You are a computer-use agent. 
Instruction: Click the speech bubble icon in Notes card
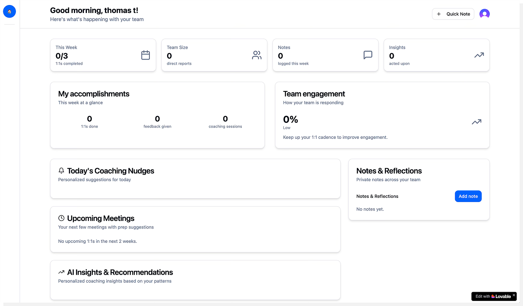tap(368, 55)
